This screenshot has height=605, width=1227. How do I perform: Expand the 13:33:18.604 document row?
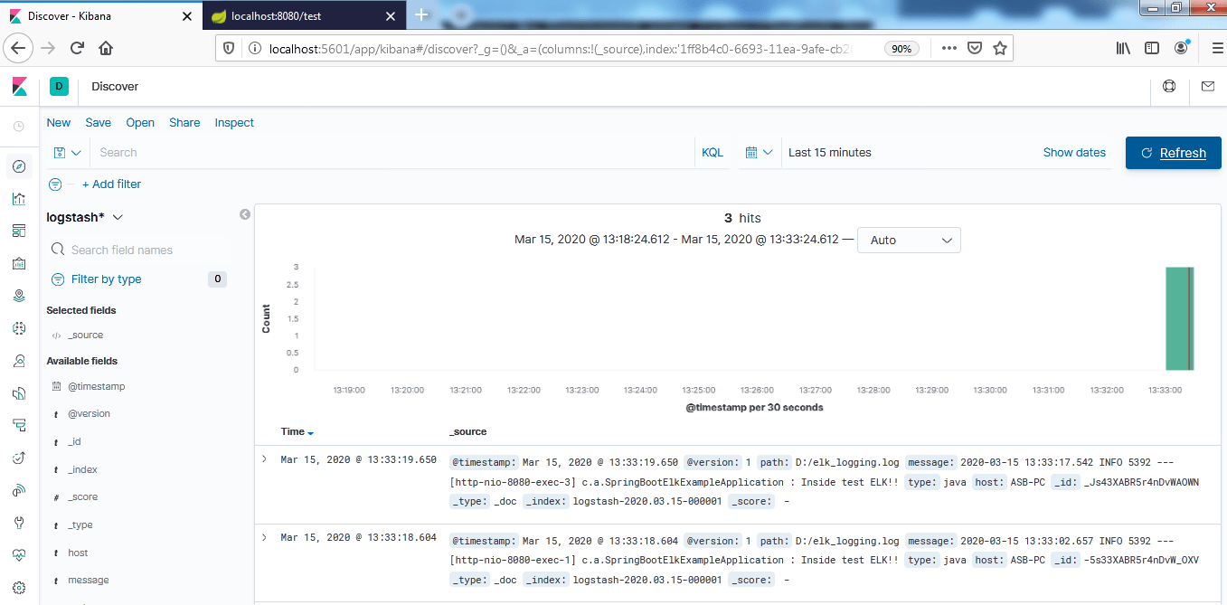pos(263,536)
